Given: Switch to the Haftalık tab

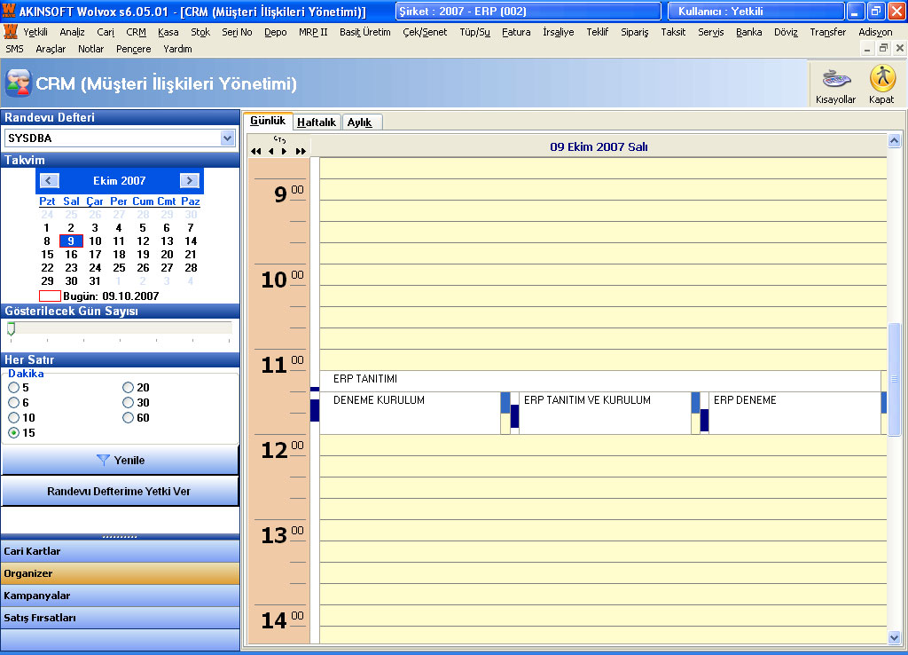Looking at the screenshot, I should coord(317,122).
